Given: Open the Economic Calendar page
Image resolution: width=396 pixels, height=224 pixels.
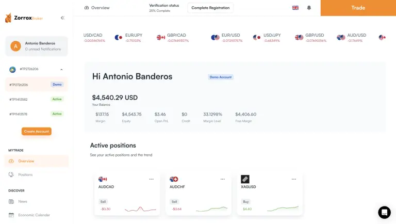Looking at the screenshot, I should point(34,215).
